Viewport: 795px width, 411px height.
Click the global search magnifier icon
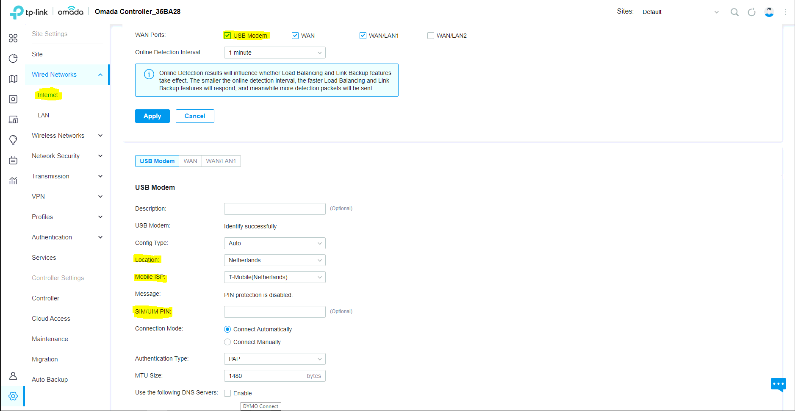click(x=734, y=12)
